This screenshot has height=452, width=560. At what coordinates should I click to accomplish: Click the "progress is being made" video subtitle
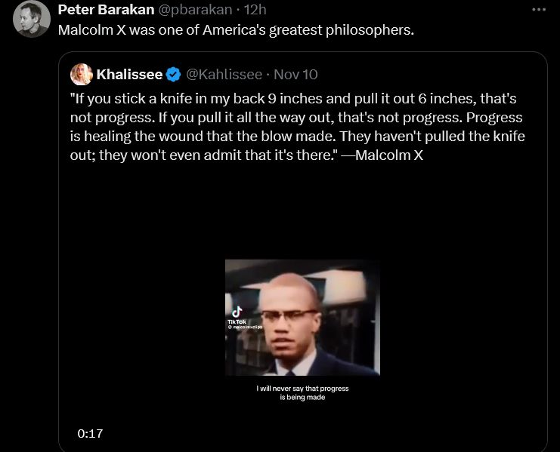tap(302, 397)
